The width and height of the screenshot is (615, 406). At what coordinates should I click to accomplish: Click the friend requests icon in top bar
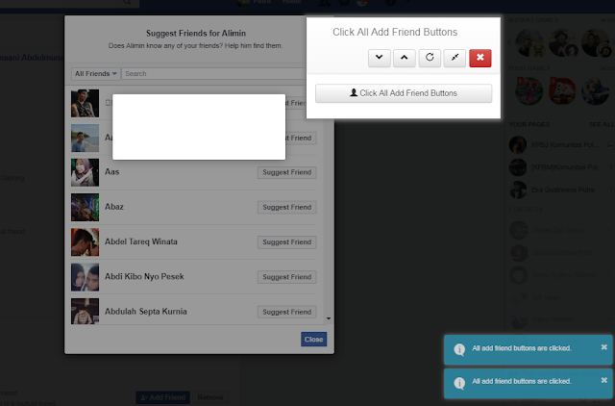(325, 2)
